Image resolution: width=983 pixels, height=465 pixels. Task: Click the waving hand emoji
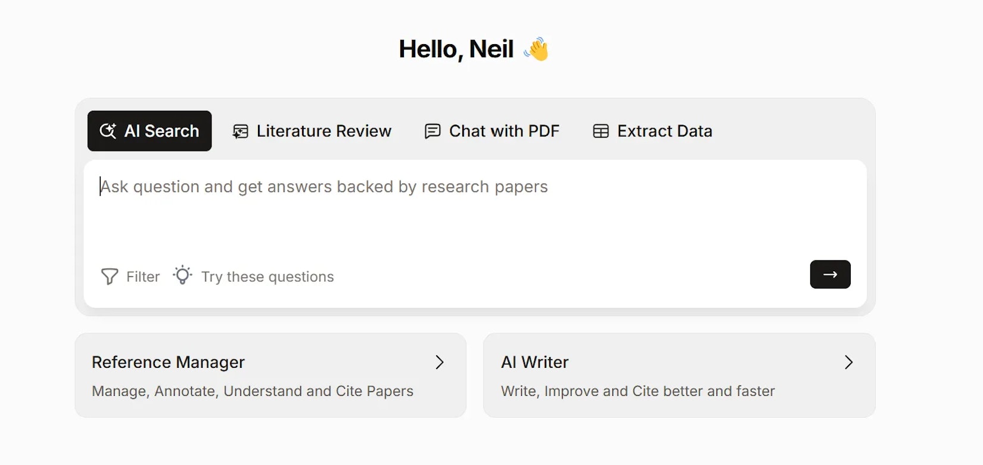(536, 49)
